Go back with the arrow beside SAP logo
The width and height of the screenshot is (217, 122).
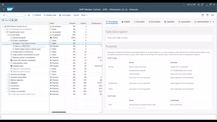4,9
